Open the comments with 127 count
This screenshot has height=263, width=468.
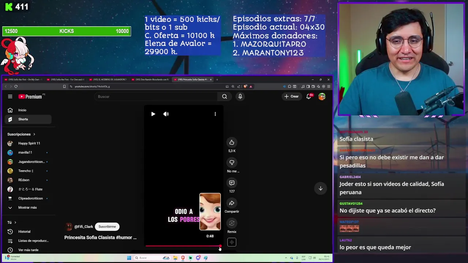coord(231,183)
